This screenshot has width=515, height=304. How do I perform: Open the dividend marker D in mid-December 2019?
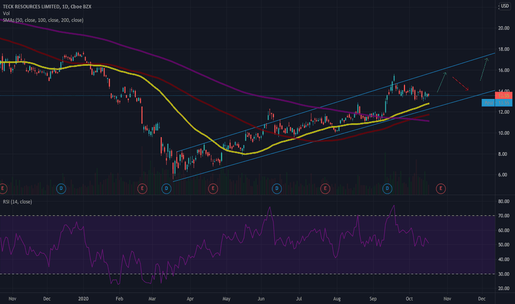tap(61, 188)
